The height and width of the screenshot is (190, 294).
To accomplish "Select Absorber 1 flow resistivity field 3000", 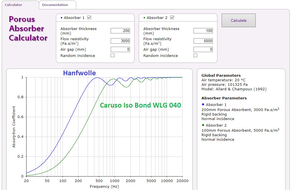I will pyautogui.click(x=120, y=41).
